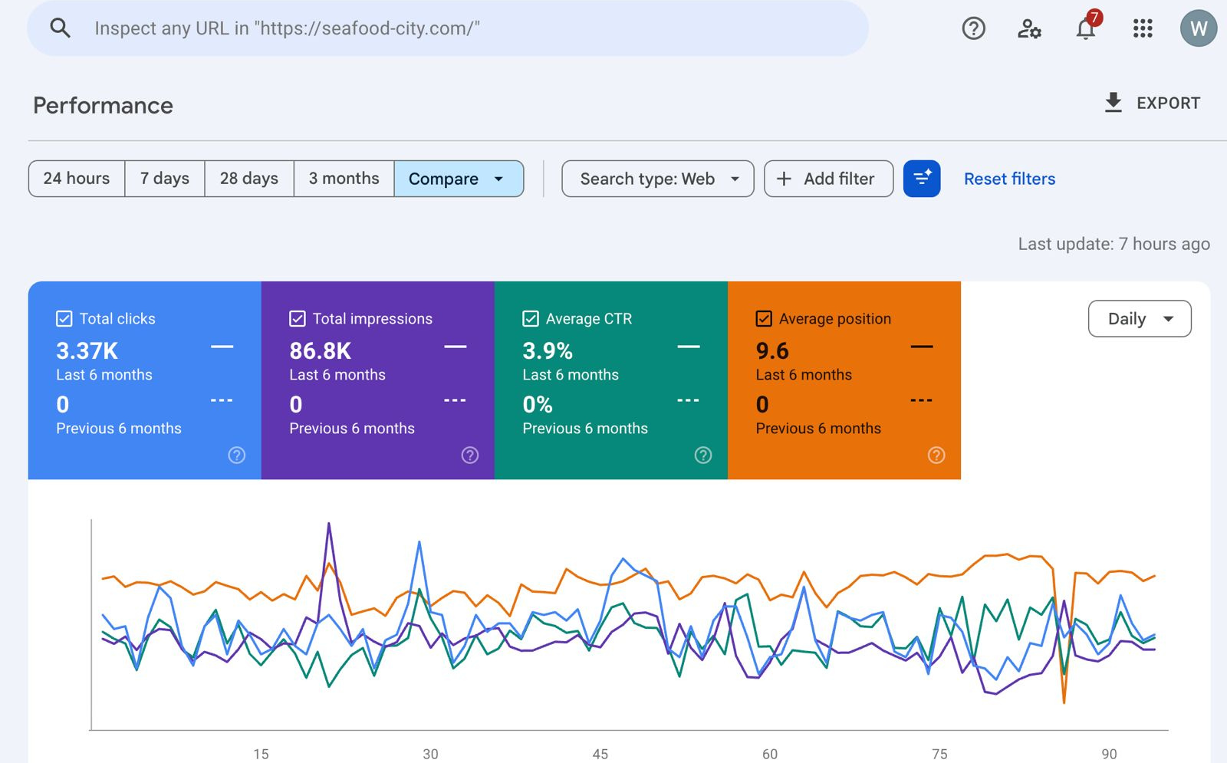Select the 28 days range tab
This screenshot has height=763, width=1227.
(248, 179)
